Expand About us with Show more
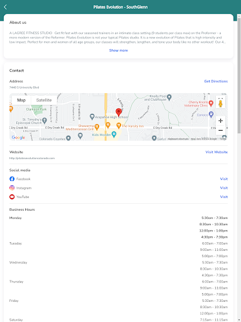 click(x=119, y=50)
